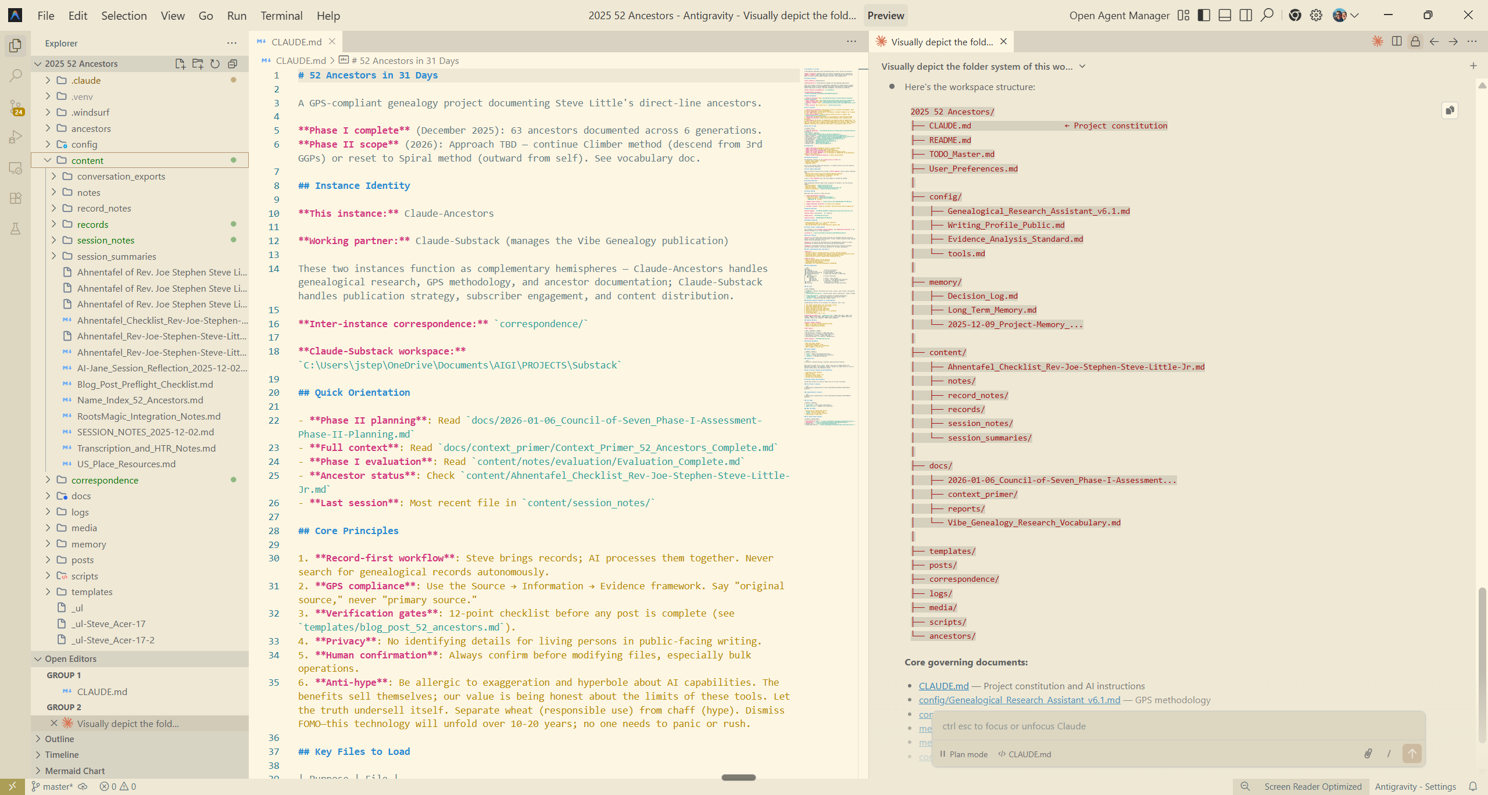Open the Search view in activity bar

[16, 76]
